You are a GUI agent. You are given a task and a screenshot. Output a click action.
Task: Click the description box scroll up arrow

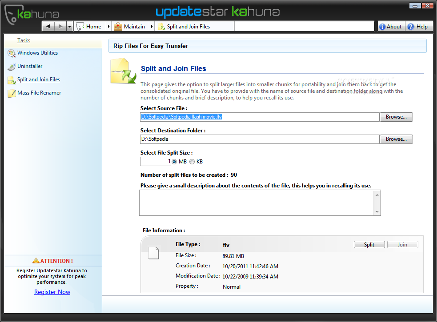(x=377, y=195)
